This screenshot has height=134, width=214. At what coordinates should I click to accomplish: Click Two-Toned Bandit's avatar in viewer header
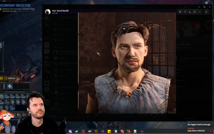coord(48,12)
